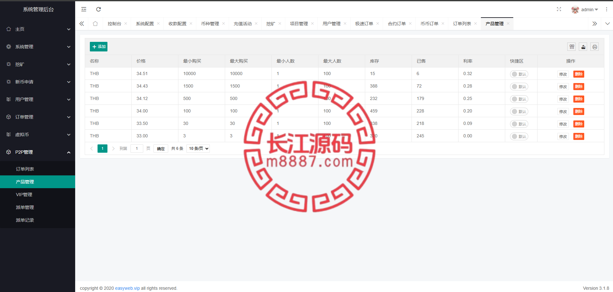Viewport: 613px width, 292px height.
Task: Go to the home tab icon
Action: coord(95,24)
